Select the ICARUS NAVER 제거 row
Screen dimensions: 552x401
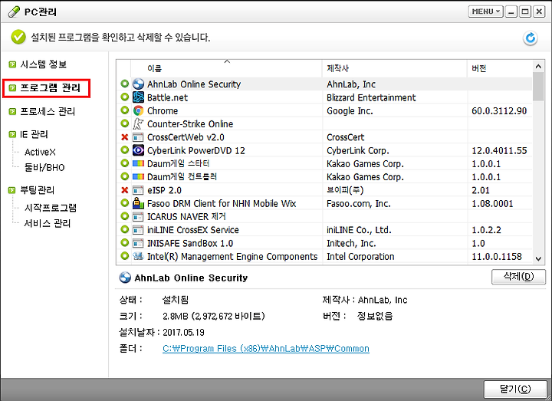324,217
